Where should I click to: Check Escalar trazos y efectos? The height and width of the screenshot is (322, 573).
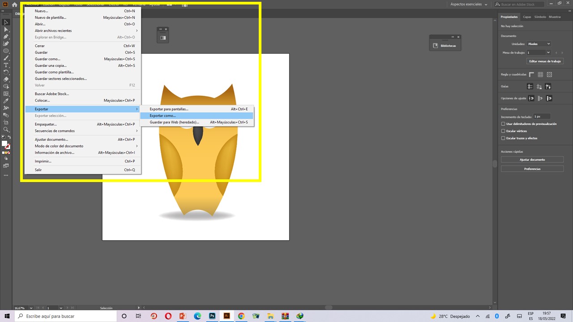[x=503, y=138]
